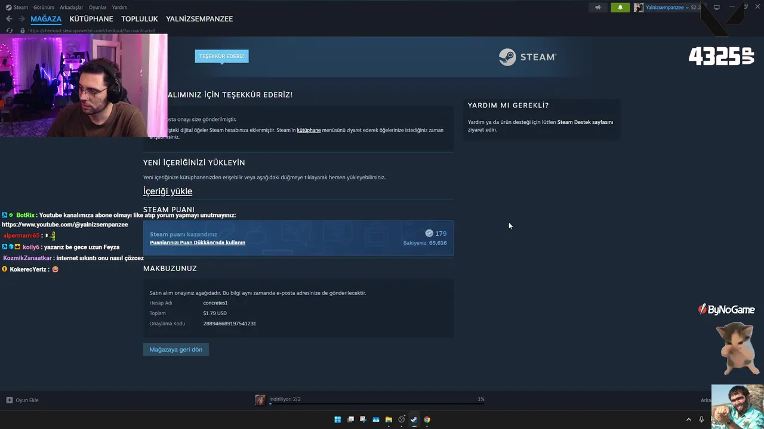Click the Oyun Ekle label
The width and height of the screenshot is (764, 429).
pos(27,400)
